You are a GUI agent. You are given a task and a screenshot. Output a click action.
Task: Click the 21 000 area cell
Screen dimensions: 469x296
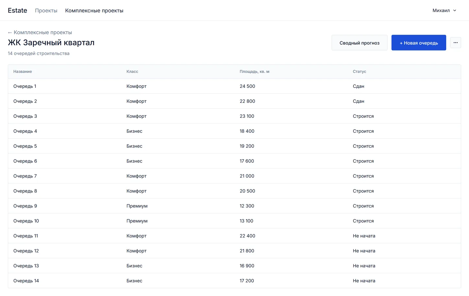pos(247,176)
